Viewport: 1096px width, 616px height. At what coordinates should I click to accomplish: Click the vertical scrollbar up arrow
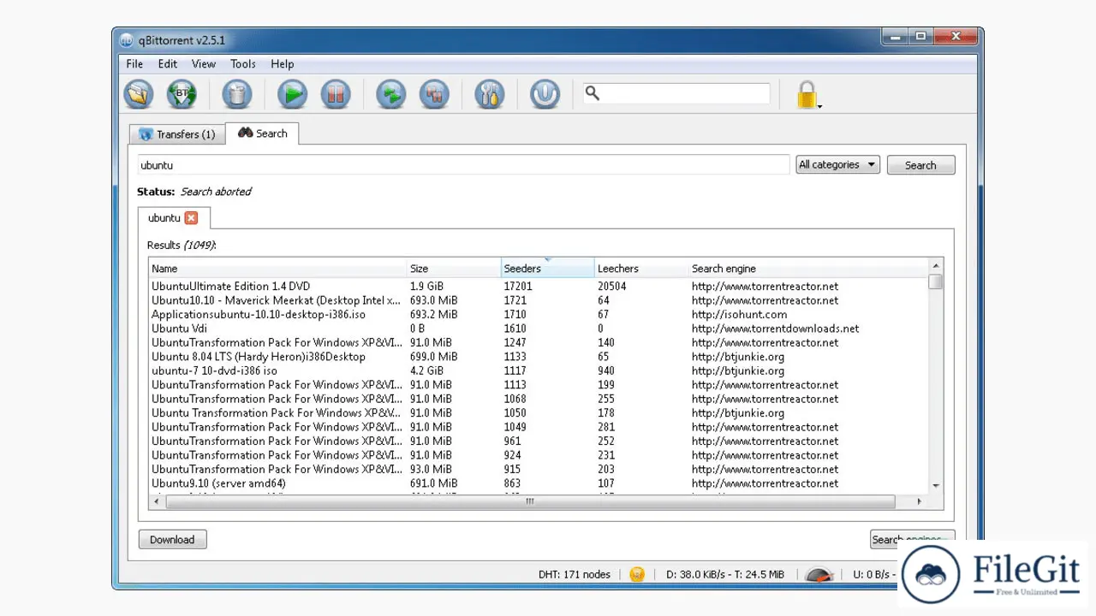936,265
